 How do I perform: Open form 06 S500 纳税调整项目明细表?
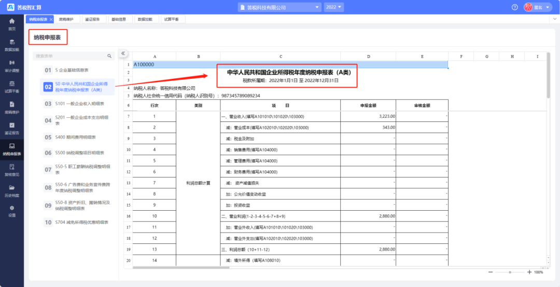coord(77,153)
